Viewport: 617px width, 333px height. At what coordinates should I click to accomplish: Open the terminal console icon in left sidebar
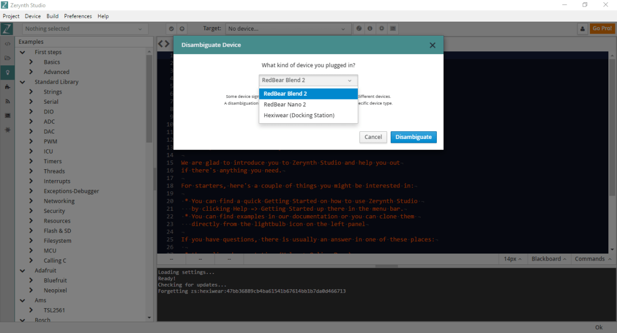click(8, 116)
